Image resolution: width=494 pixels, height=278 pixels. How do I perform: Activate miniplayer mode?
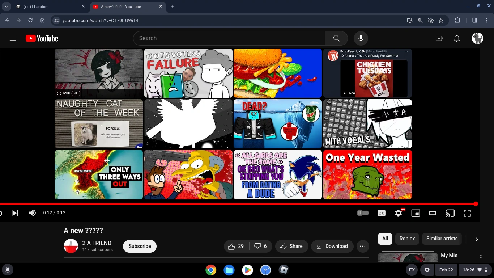(416, 213)
